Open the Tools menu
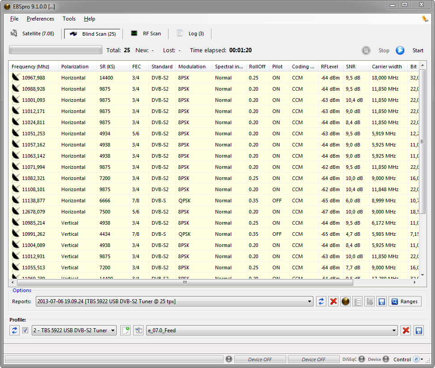This screenshot has width=435, height=368. click(69, 19)
